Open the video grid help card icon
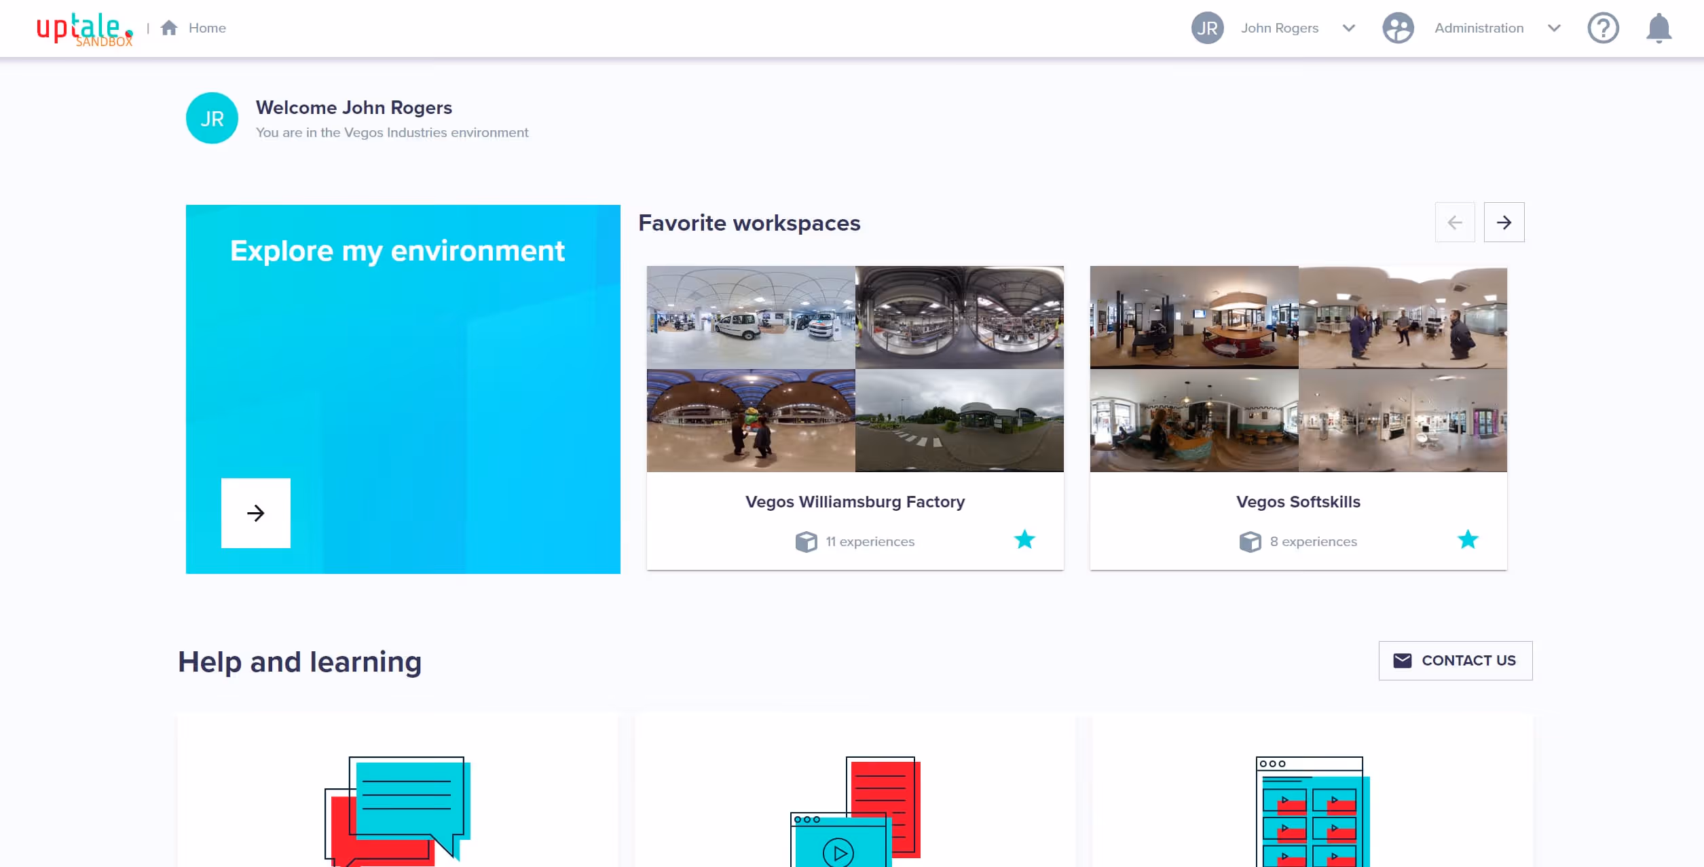1704x867 pixels. coord(1313,811)
